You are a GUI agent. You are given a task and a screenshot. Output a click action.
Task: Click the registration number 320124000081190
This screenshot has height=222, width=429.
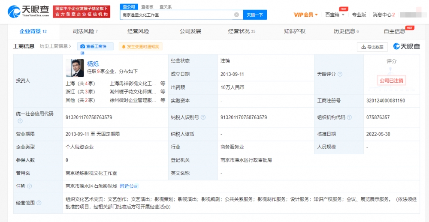[x=386, y=101]
